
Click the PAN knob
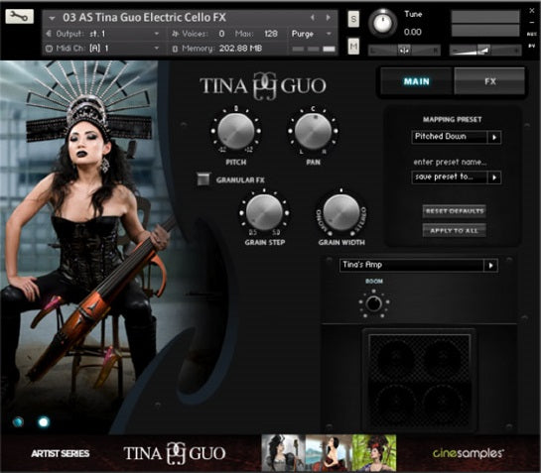click(x=314, y=131)
